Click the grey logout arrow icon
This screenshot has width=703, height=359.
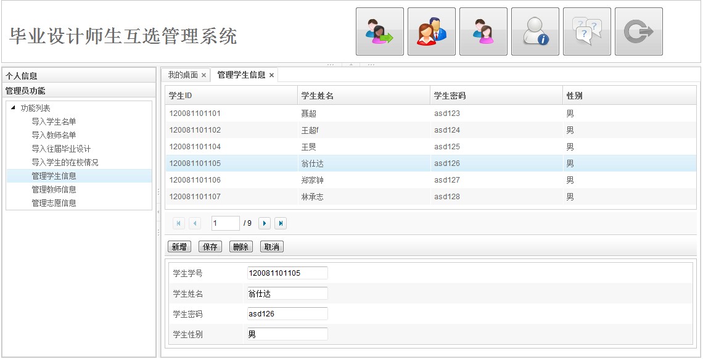[x=638, y=31]
